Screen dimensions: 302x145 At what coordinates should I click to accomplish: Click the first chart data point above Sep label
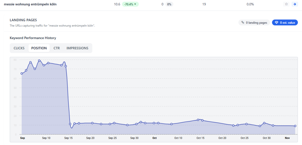(x=22, y=74)
